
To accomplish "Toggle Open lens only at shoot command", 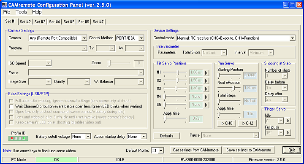I will coord(11,112).
